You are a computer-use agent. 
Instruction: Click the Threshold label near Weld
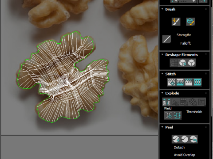(194, 112)
